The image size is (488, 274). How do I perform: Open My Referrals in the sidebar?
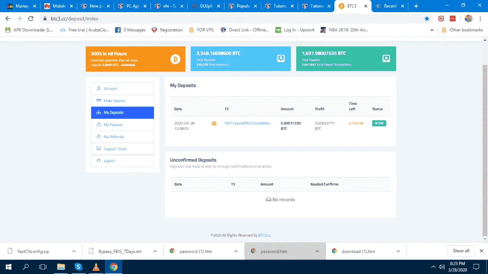pyautogui.click(x=122, y=137)
